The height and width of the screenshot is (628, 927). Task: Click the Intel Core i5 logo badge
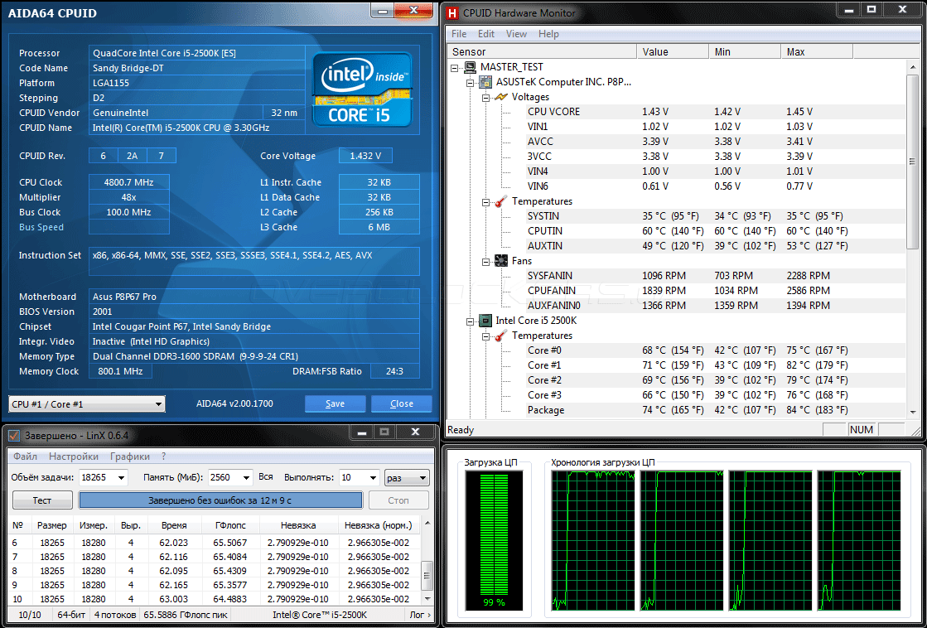(362, 89)
